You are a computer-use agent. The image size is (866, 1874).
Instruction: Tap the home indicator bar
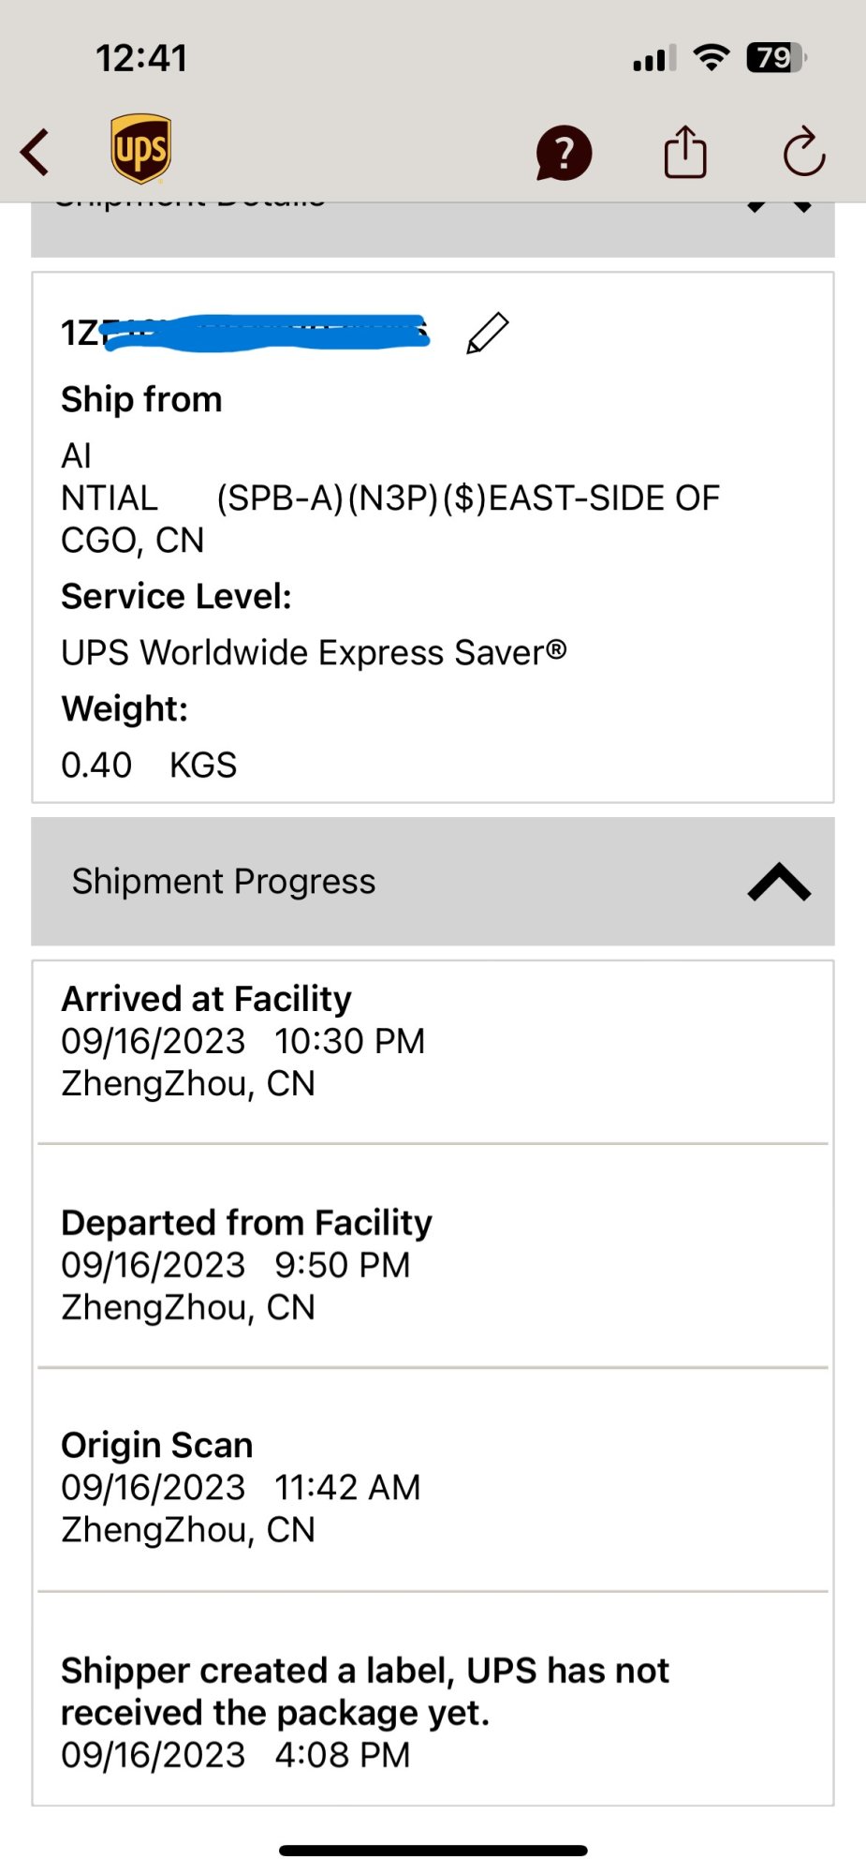click(x=433, y=1851)
